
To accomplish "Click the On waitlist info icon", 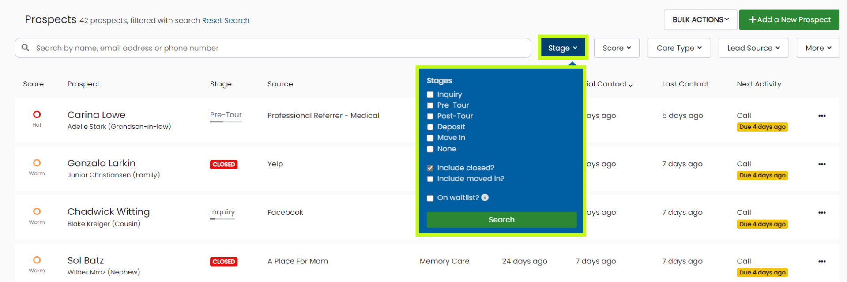I will [x=485, y=197].
